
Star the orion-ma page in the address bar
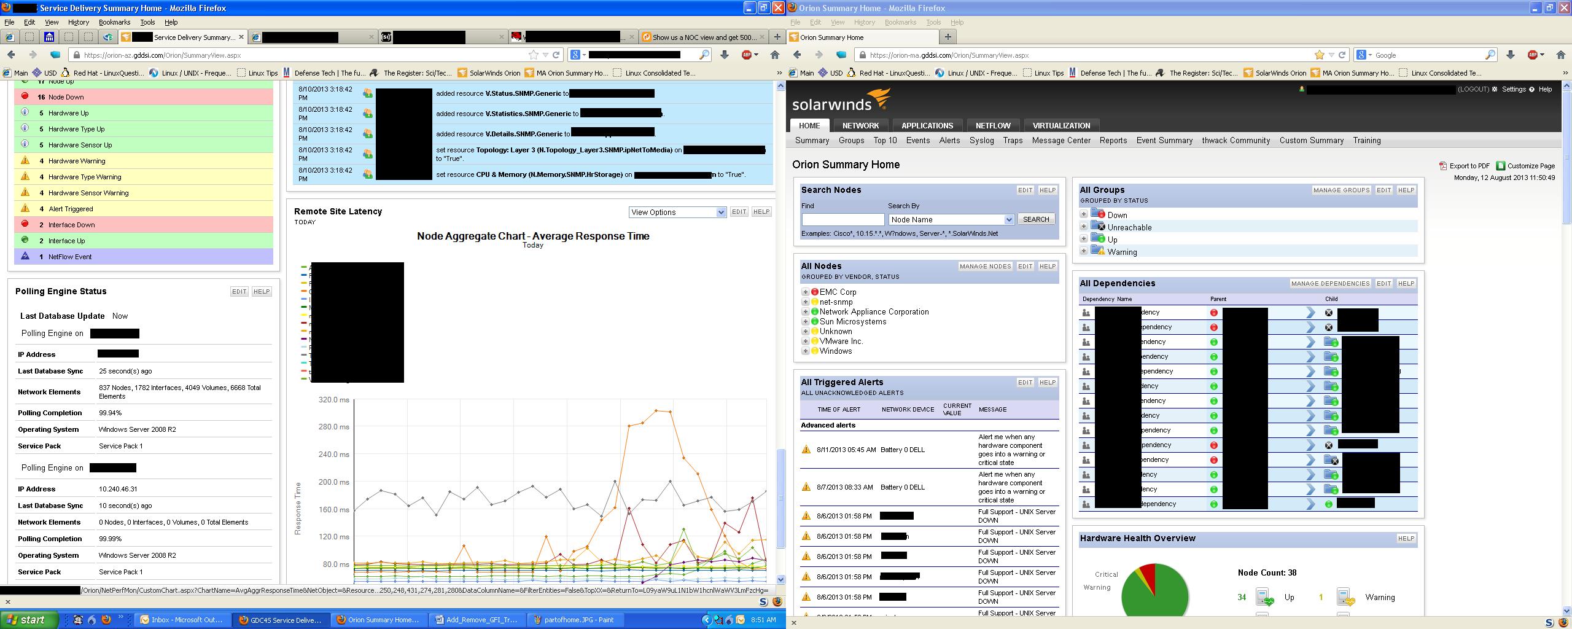click(1320, 55)
